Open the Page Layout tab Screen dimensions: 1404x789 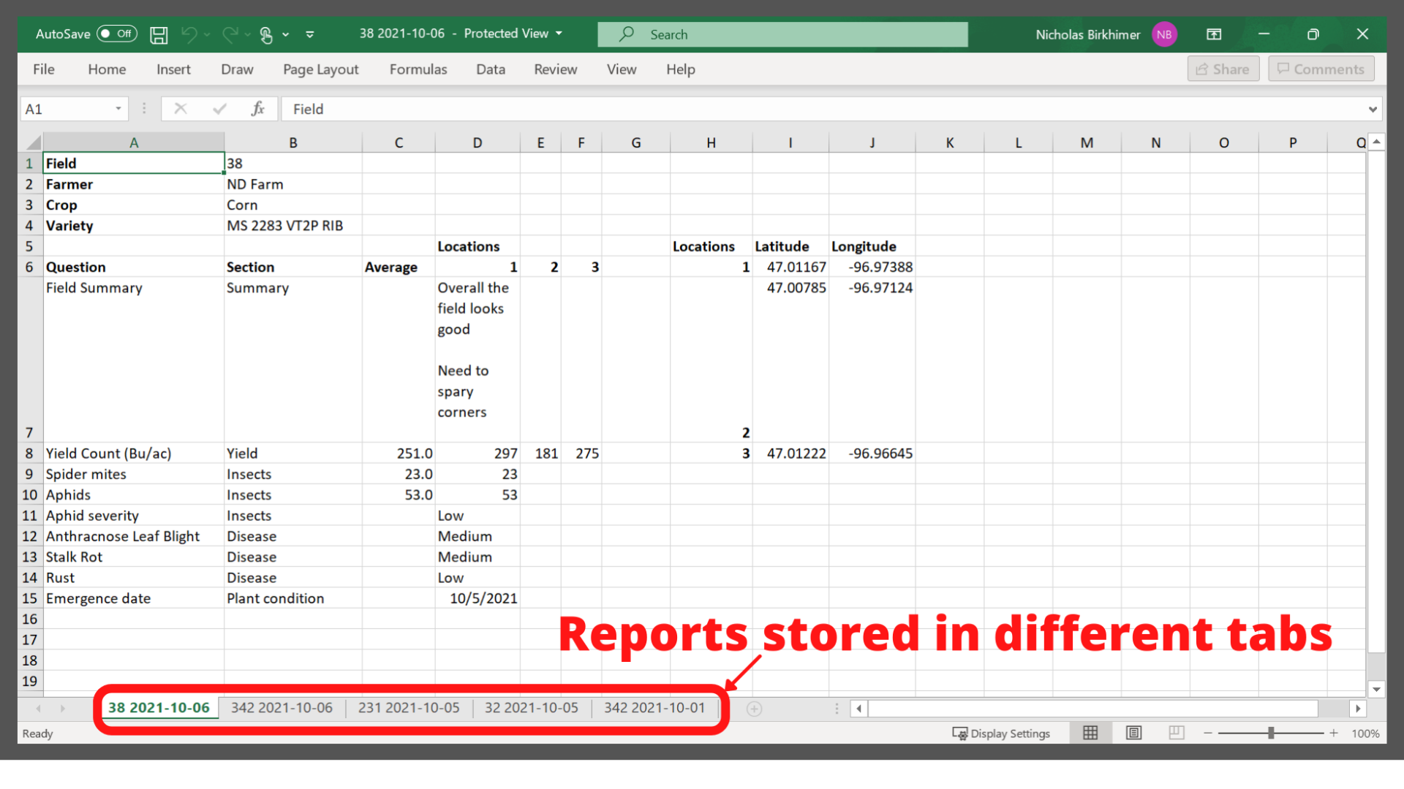(x=321, y=69)
